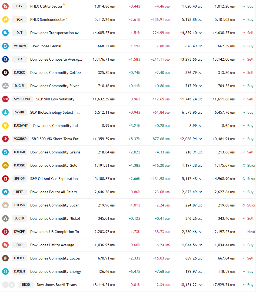256x292 pixels.
Task: Open Dow Jones Equity All Reit tr link
Action: coord(54,192)
